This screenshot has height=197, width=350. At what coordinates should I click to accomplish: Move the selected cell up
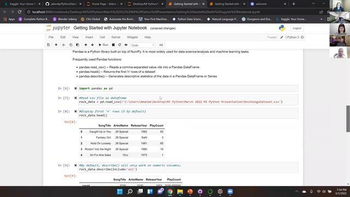[x=86, y=45]
